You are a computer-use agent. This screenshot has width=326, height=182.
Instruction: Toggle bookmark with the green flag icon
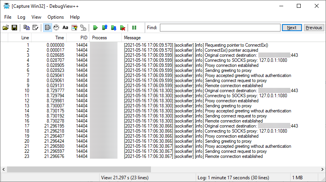tap(95, 28)
